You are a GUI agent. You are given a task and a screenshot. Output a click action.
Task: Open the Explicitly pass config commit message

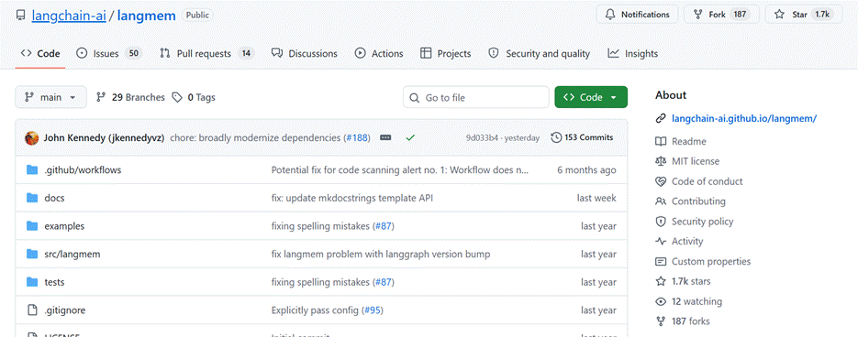315,310
